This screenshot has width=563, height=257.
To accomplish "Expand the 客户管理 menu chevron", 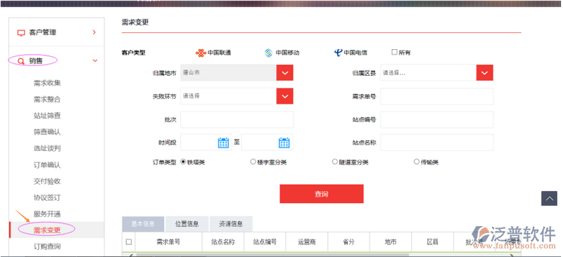I will pyautogui.click(x=94, y=32).
